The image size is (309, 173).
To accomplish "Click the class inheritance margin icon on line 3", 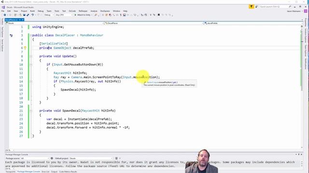I will coord(11,36).
